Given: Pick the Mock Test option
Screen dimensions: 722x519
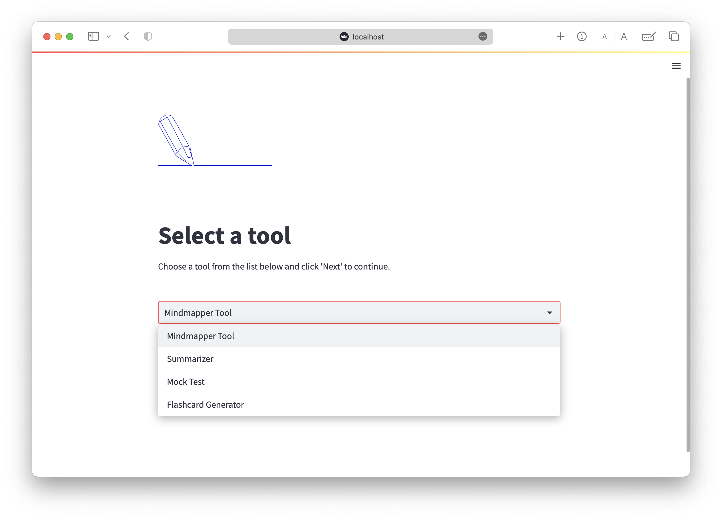Looking at the screenshot, I should tap(186, 382).
